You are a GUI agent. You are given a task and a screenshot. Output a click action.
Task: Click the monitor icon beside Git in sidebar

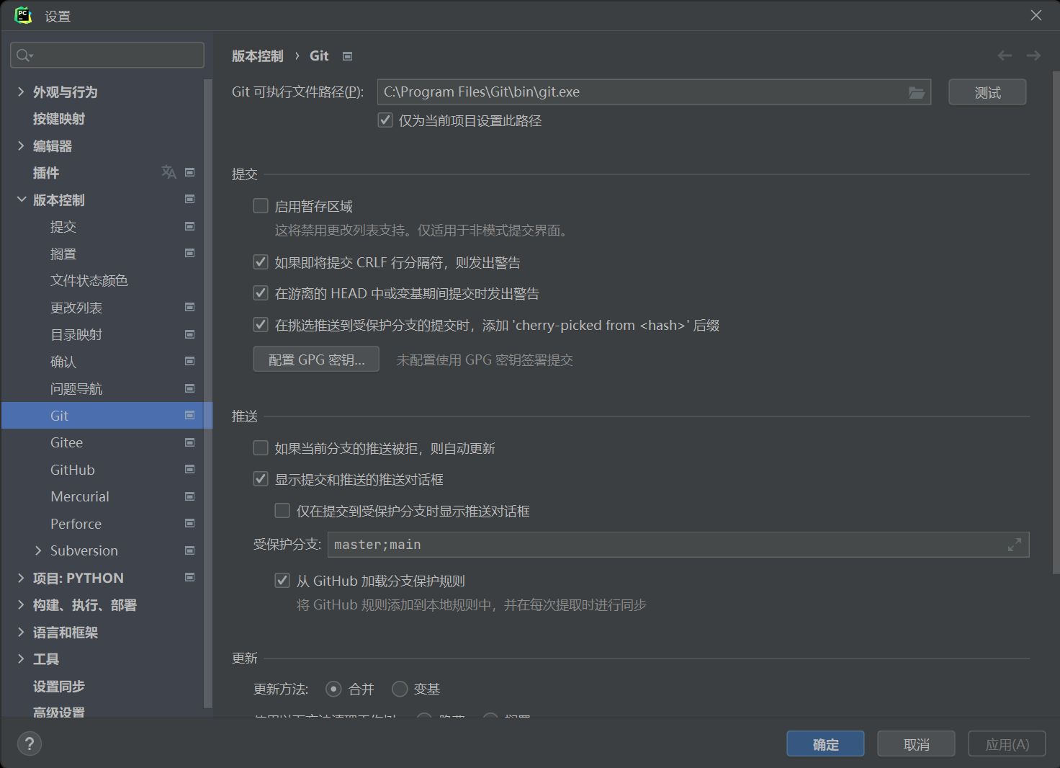pyautogui.click(x=189, y=415)
